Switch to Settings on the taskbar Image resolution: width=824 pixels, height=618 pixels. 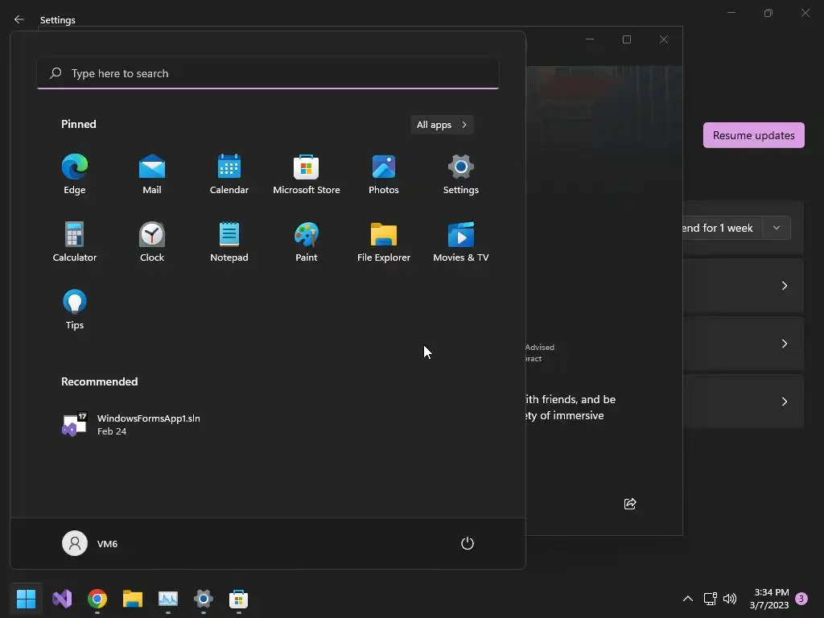[x=204, y=599]
